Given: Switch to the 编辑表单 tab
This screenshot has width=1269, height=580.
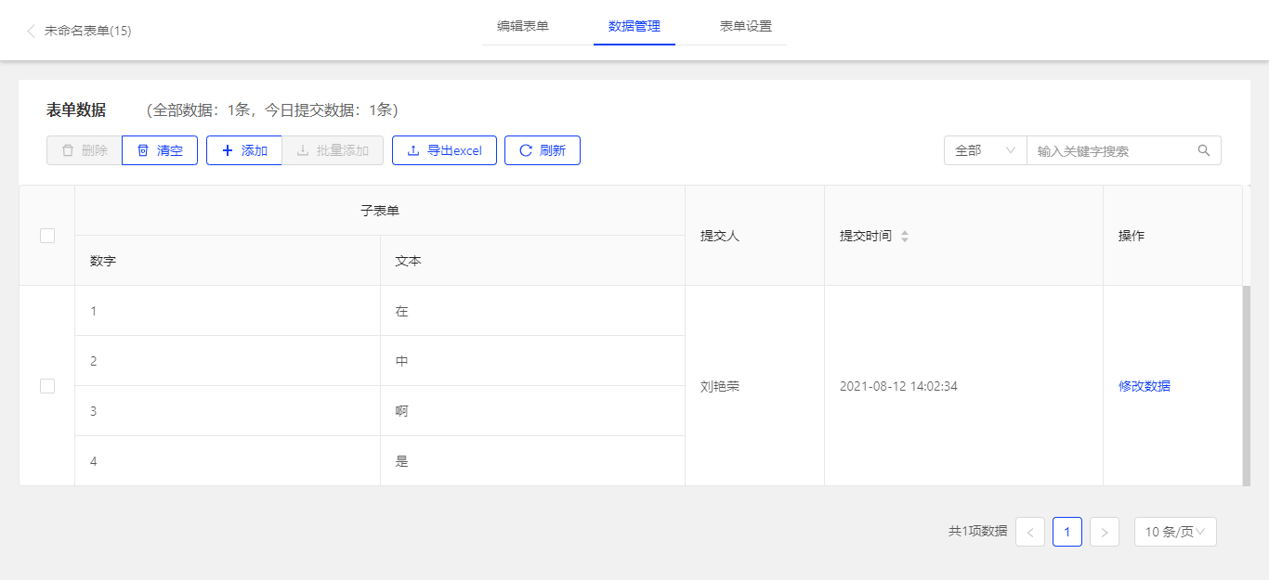Looking at the screenshot, I should (523, 26).
